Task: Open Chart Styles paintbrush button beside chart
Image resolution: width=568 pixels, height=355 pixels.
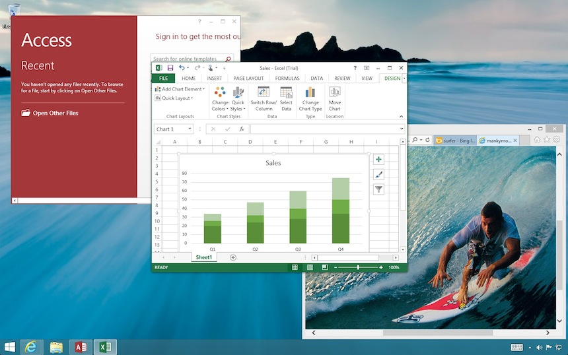Action: 378,174
